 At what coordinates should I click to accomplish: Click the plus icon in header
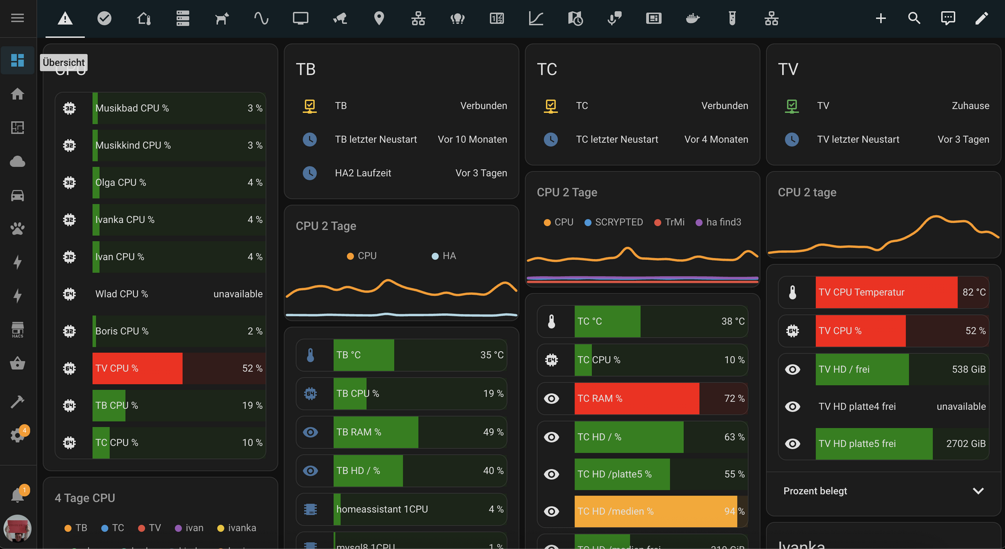coord(880,18)
